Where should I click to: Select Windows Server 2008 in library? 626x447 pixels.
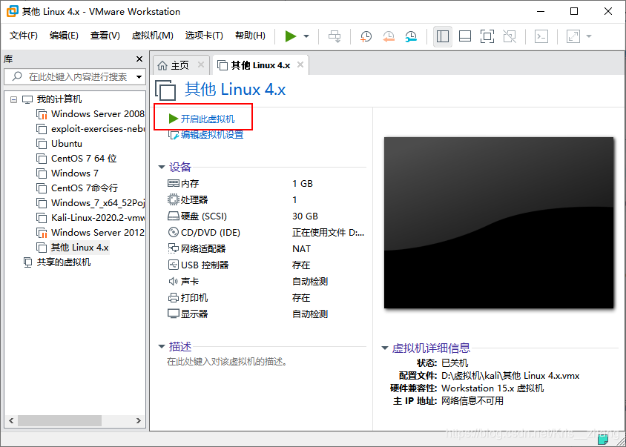coord(90,113)
